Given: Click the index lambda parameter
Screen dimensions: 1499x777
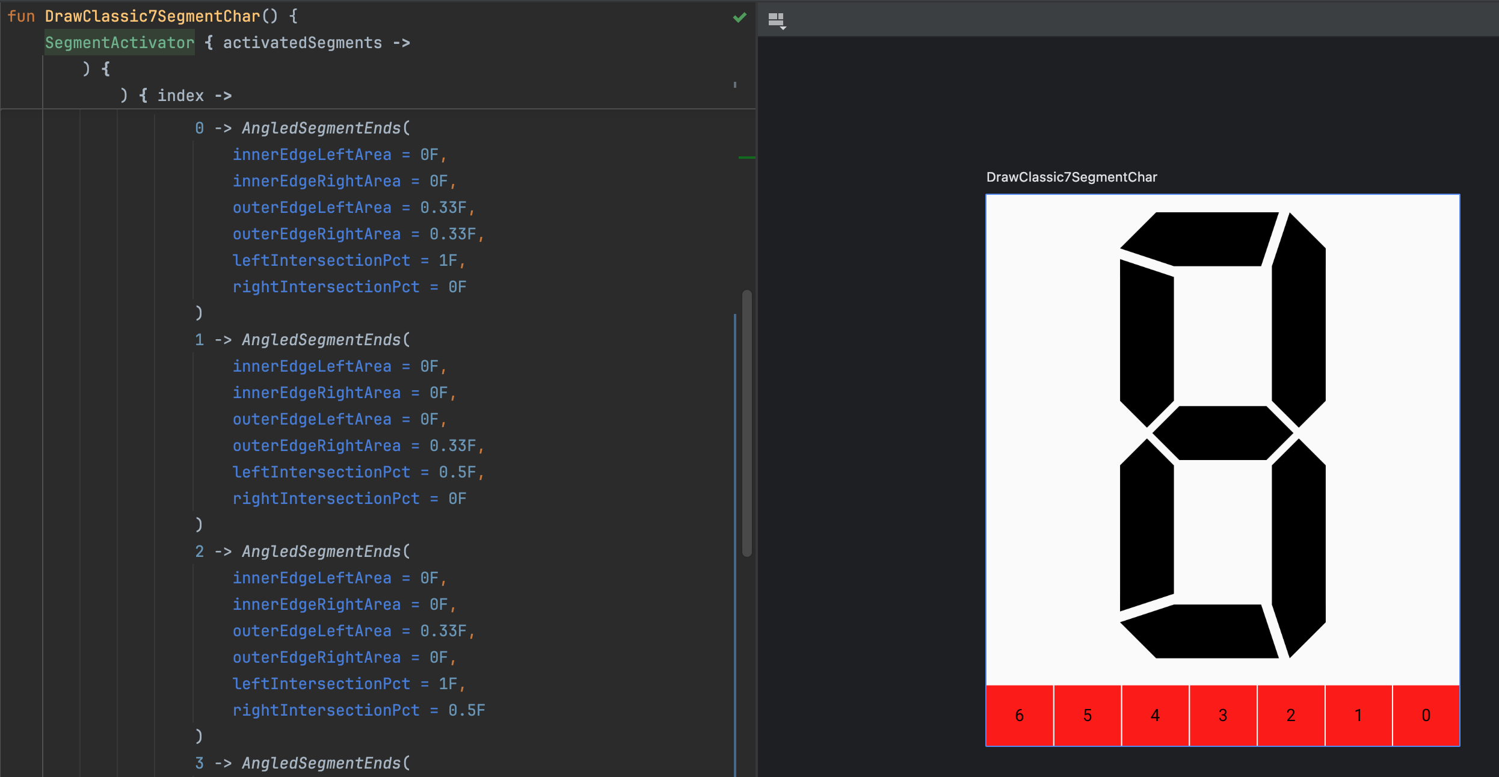Looking at the screenshot, I should pyautogui.click(x=180, y=96).
